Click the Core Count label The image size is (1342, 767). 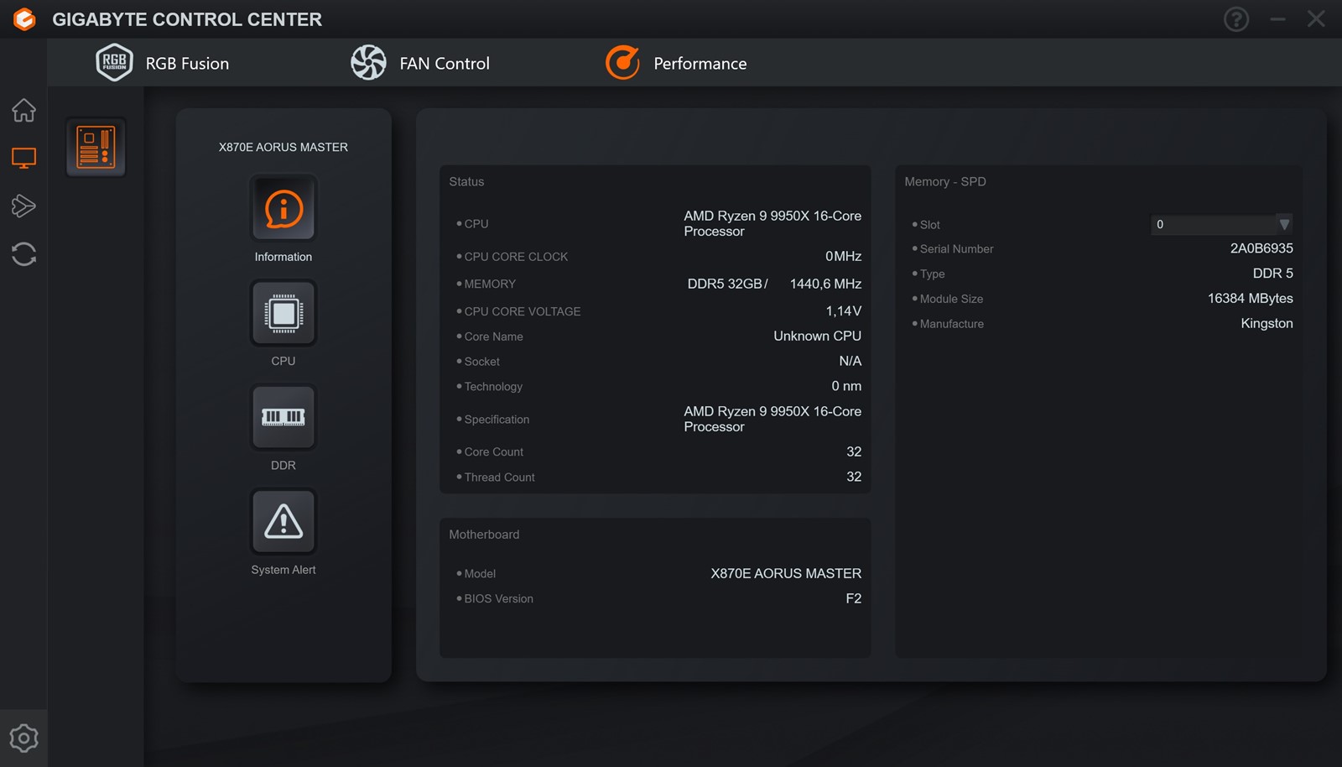pos(494,451)
